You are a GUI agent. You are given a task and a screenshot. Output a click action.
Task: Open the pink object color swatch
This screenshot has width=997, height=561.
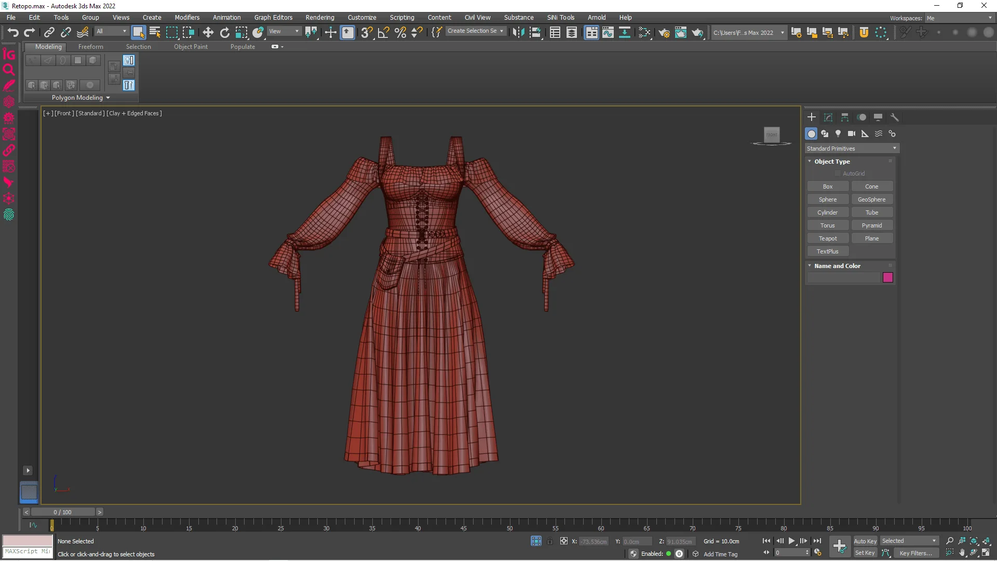click(x=887, y=277)
